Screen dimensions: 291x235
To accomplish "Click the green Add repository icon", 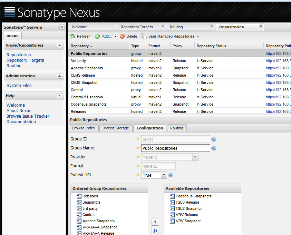I will tap(97, 36).
